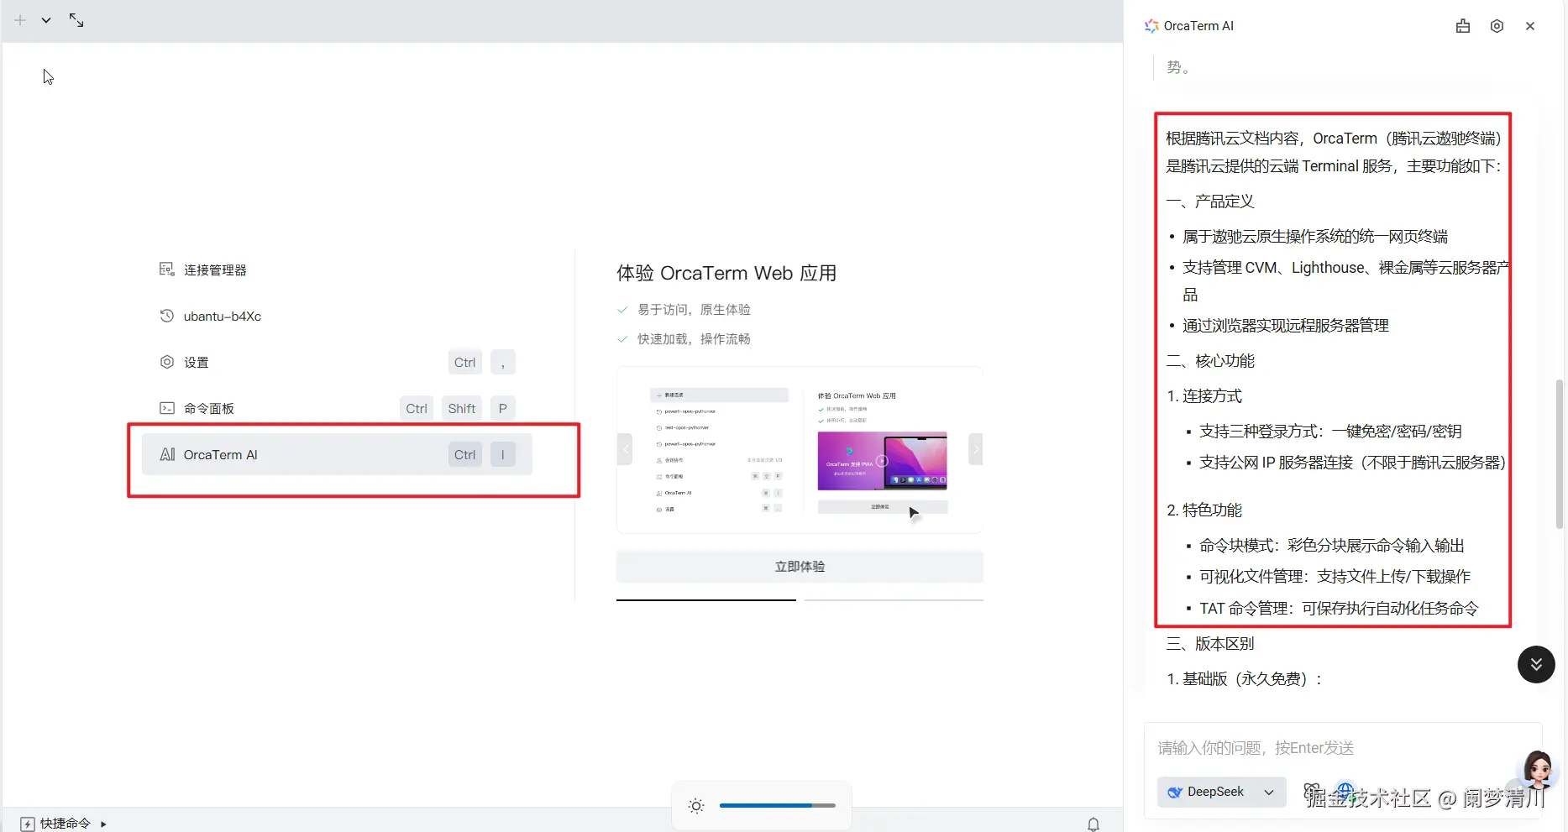The width and height of the screenshot is (1568, 832).
Task: Select the OrcaTerm AI entry
Action: (337, 454)
